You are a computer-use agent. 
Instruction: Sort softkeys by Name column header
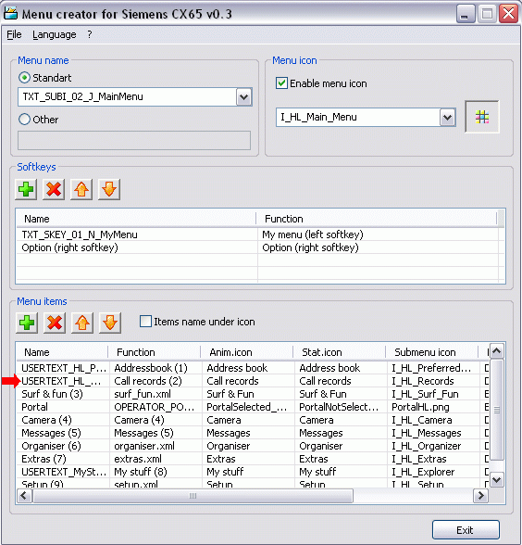click(136, 219)
